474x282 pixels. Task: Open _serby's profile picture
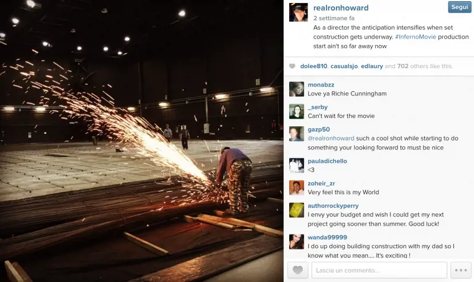click(297, 111)
